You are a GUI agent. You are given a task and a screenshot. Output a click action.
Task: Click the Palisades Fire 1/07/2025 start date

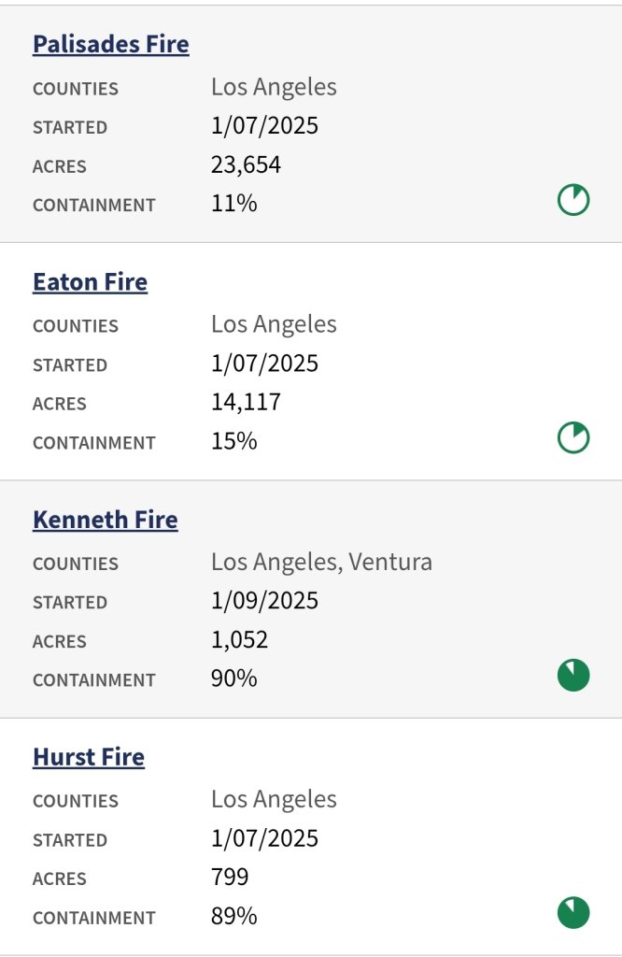[264, 126]
